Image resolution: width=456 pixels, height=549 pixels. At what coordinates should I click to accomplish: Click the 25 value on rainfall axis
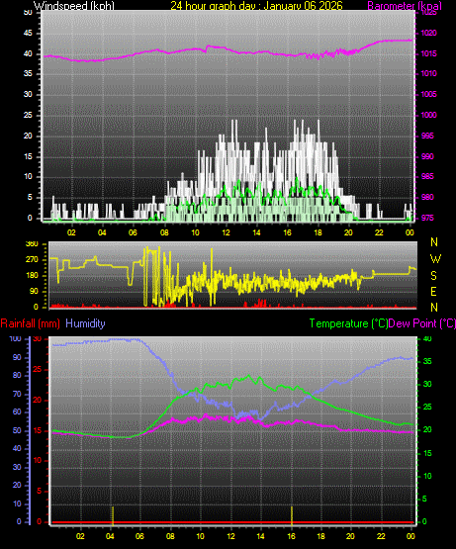pyautogui.click(x=38, y=369)
